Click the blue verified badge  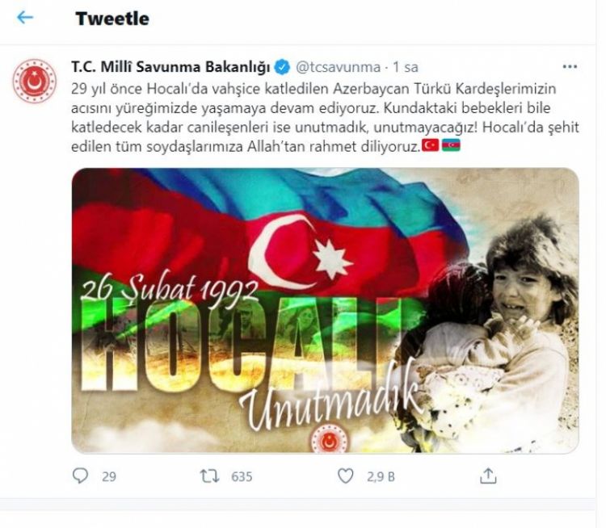(x=282, y=67)
